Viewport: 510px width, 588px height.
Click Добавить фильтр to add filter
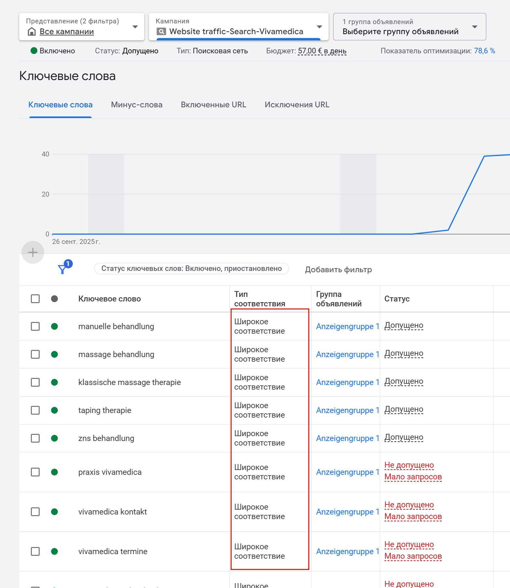(338, 270)
